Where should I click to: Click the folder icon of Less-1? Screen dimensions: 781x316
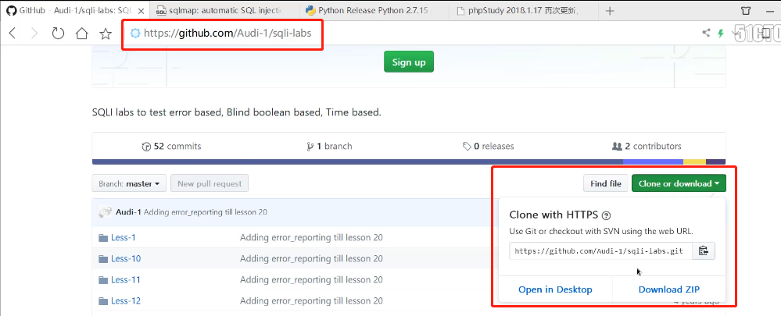click(x=103, y=238)
